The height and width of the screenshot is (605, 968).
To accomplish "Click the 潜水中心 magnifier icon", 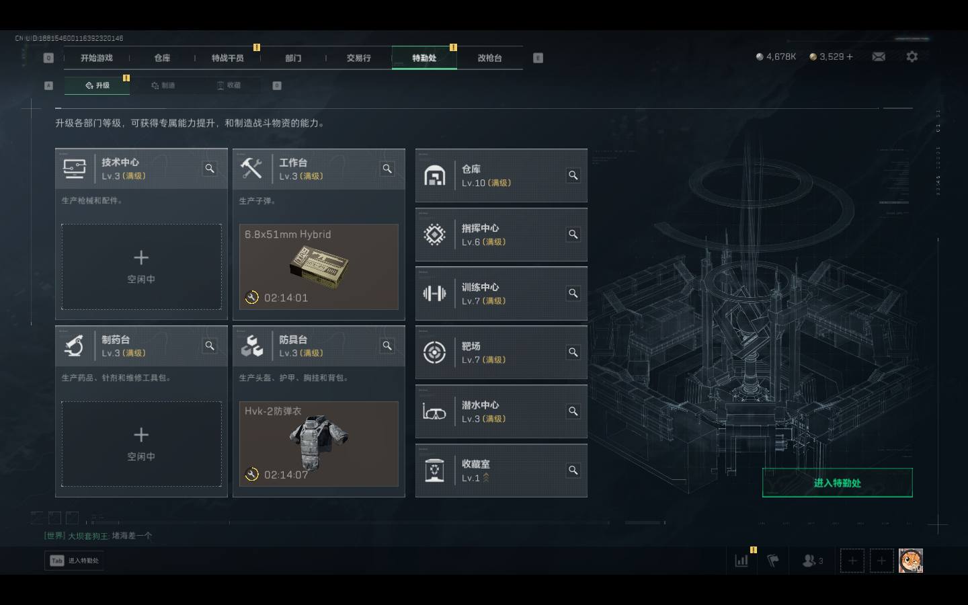I will pyautogui.click(x=573, y=411).
